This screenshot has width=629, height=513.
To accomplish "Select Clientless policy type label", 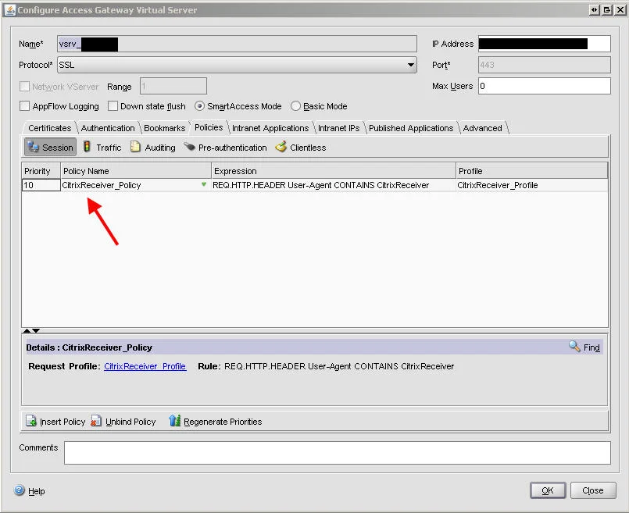I will click(x=308, y=148).
